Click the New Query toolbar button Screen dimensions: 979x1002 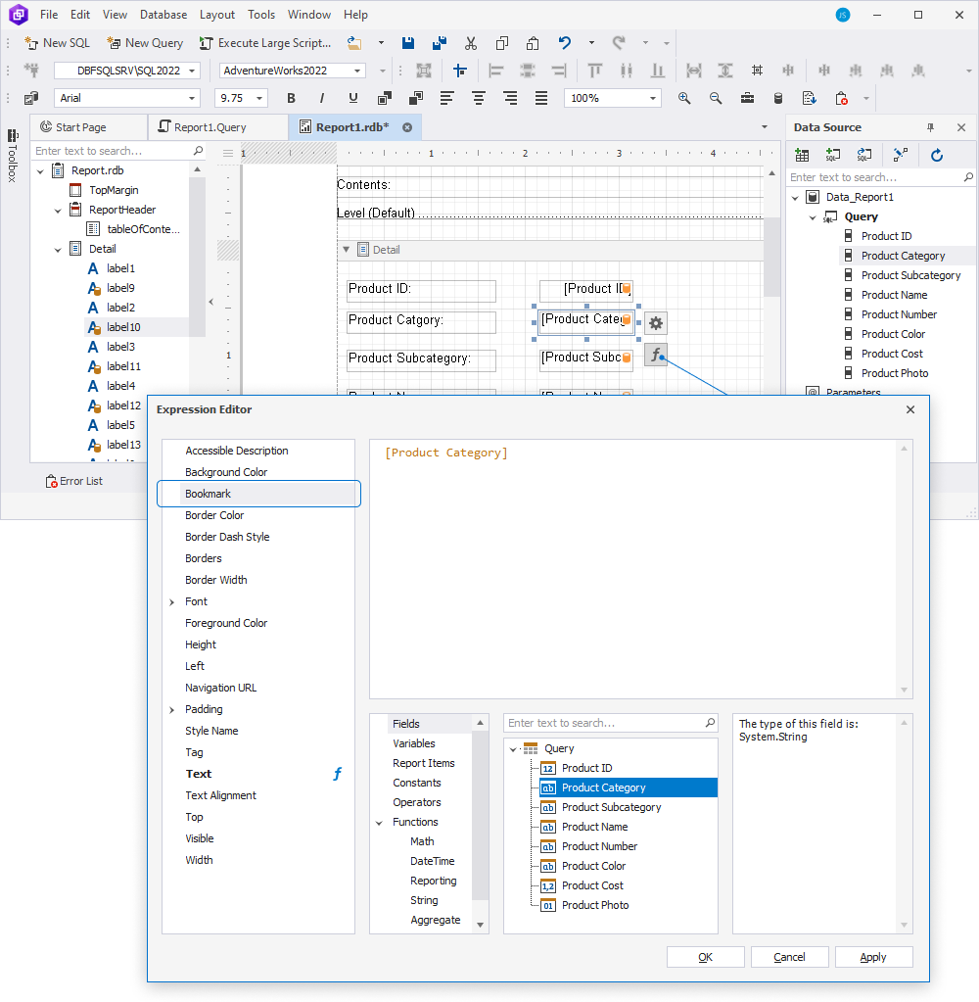coord(145,43)
